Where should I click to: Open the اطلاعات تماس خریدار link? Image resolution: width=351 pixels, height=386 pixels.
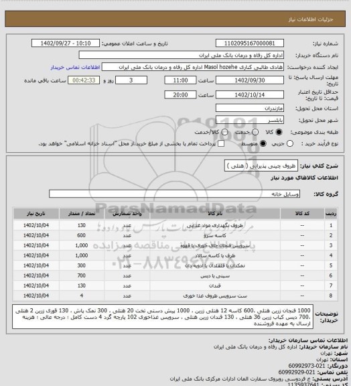coord(75,67)
